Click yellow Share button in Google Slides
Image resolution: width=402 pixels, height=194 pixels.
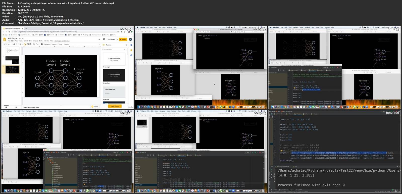click(123, 39)
